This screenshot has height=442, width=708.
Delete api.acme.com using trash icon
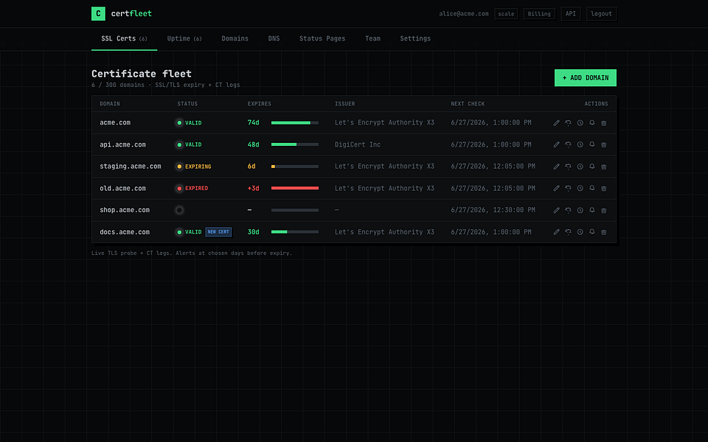604,145
